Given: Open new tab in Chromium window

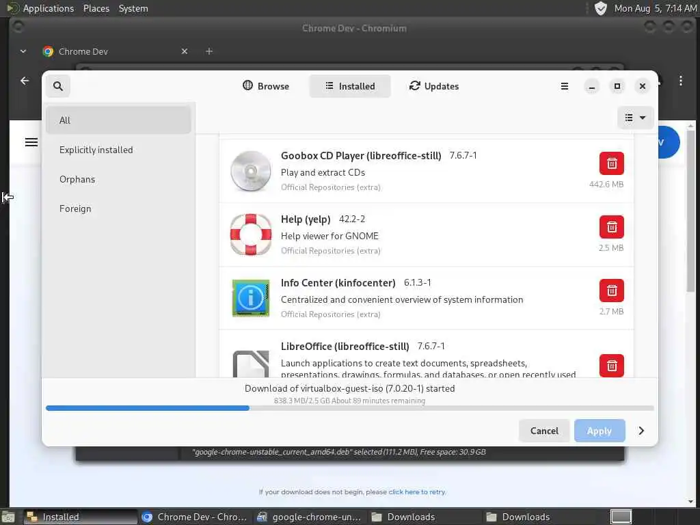Looking at the screenshot, I should (x=209, y=51).
